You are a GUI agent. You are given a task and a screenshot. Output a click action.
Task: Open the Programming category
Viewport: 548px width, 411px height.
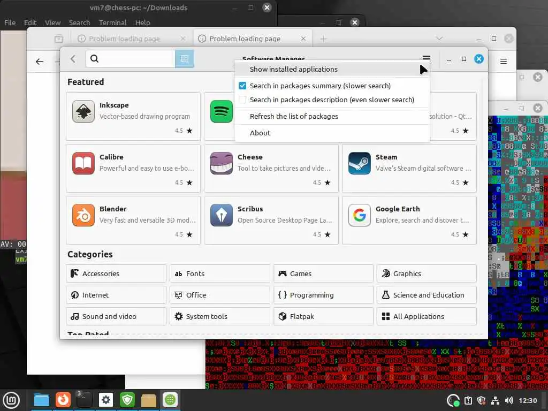coord(324,295)
